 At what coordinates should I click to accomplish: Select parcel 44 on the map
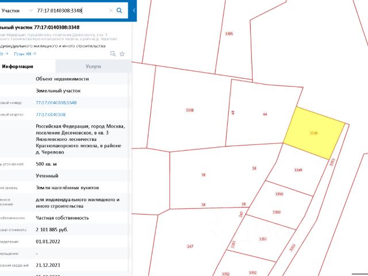click(x=264, y=114)
